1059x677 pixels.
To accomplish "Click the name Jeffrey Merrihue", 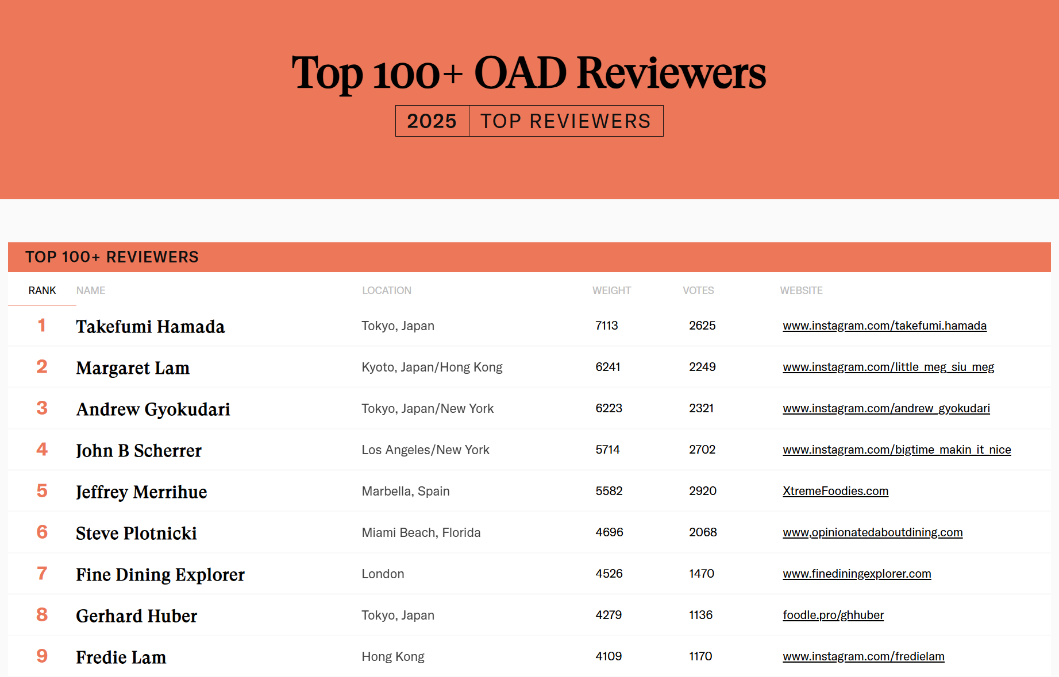I will pos(141,492).
